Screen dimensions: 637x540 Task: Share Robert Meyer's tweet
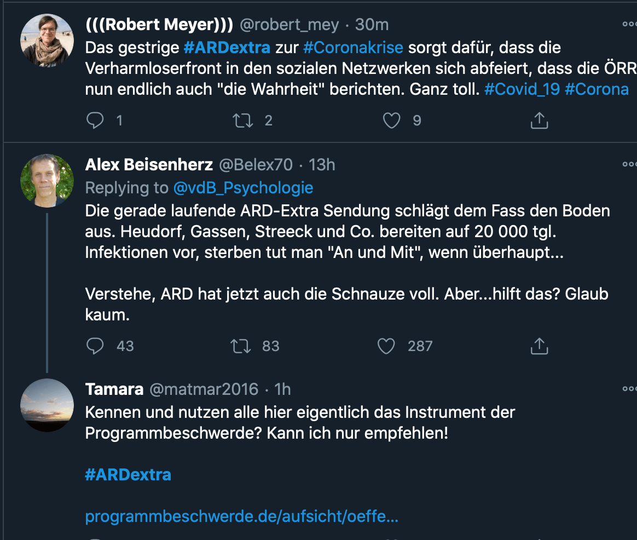click(539, 120)
